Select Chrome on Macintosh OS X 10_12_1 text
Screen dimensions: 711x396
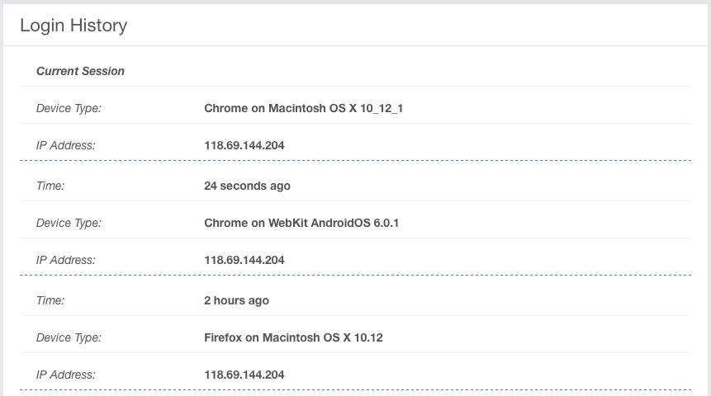click(303, 108)
